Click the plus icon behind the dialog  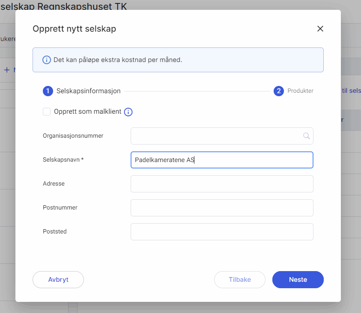(x=7, y=70)
